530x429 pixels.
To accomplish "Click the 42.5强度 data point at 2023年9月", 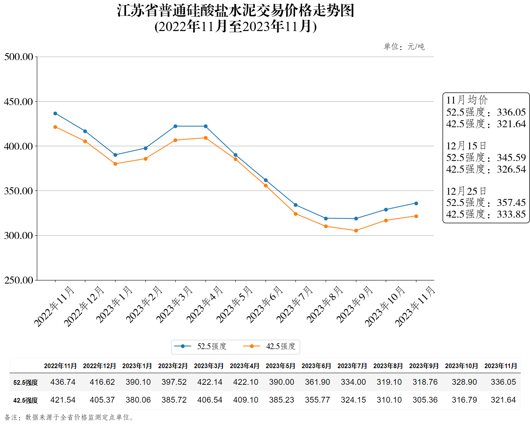I will (x=356, y=230).
